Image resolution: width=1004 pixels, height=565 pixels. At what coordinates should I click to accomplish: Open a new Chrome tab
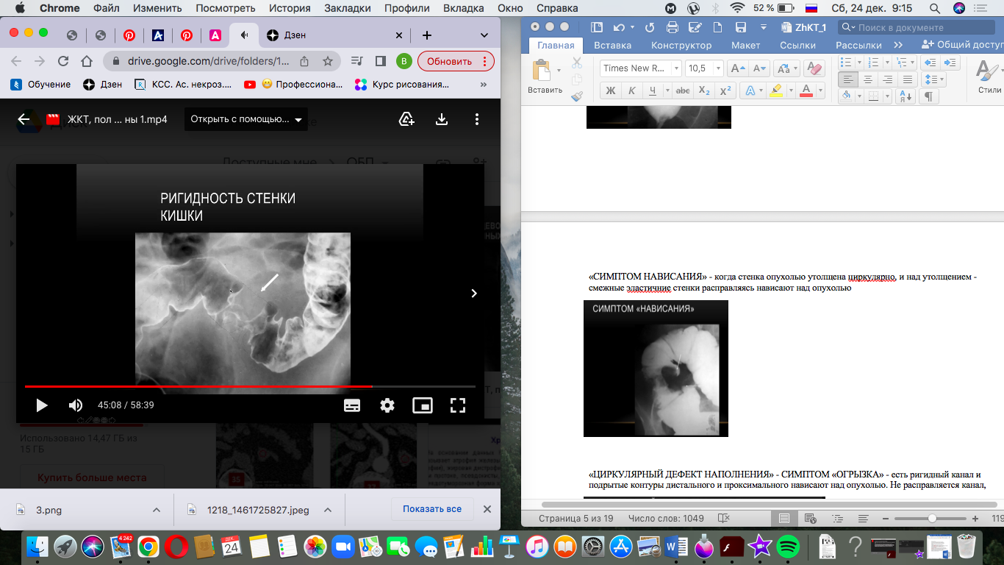coord(427,35)
